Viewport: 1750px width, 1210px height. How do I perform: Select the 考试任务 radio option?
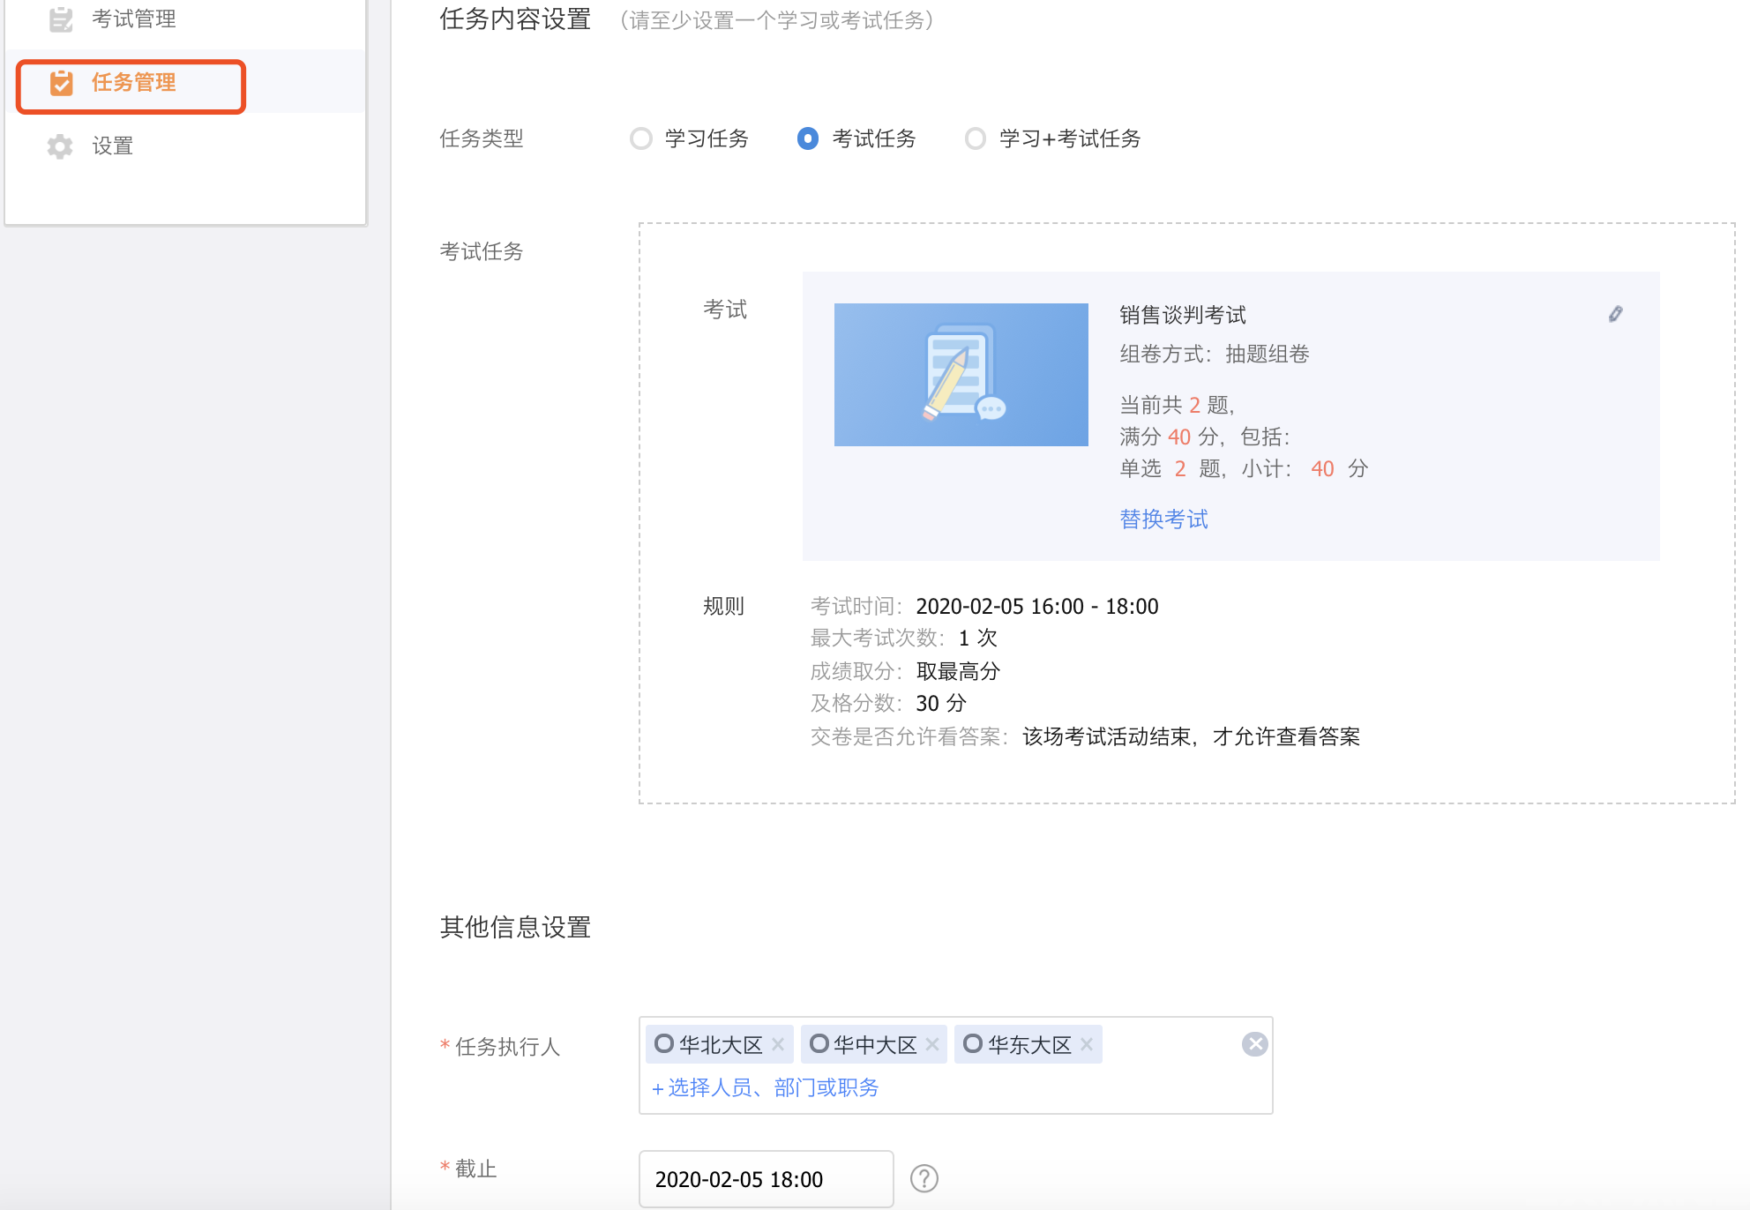pyautogui.click(x=807, y=139)
